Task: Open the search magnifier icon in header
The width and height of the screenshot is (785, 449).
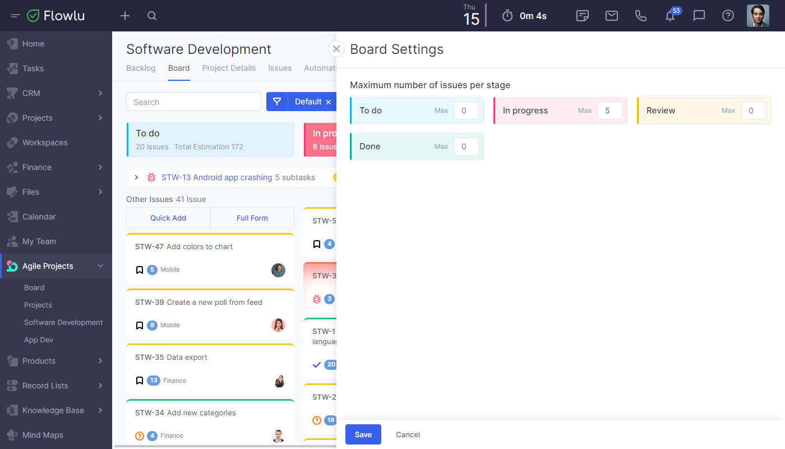Action: pos(152,16)
